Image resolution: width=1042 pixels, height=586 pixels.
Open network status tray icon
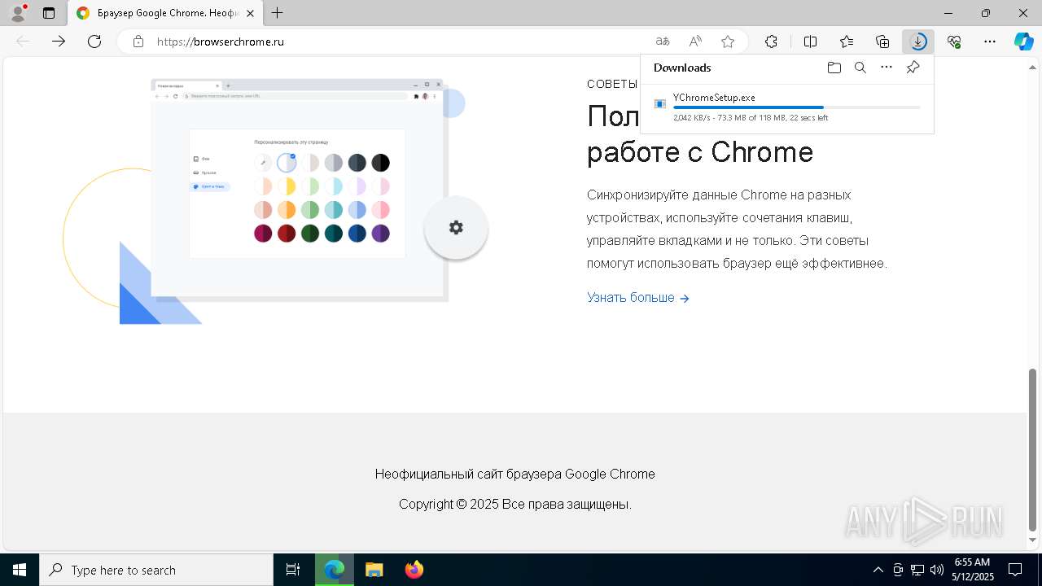tap(917, 570)
